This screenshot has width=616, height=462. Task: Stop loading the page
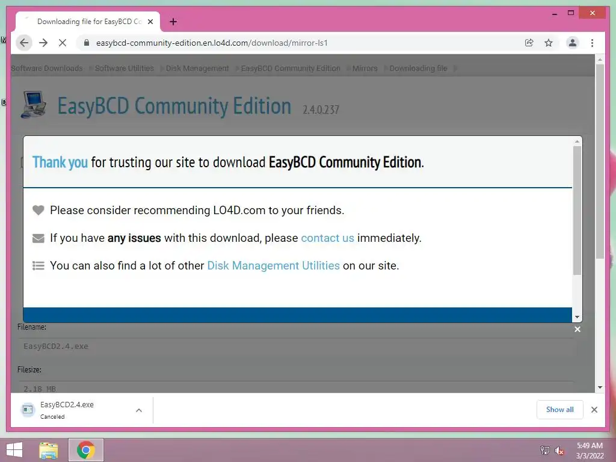(x=63, y=43)
